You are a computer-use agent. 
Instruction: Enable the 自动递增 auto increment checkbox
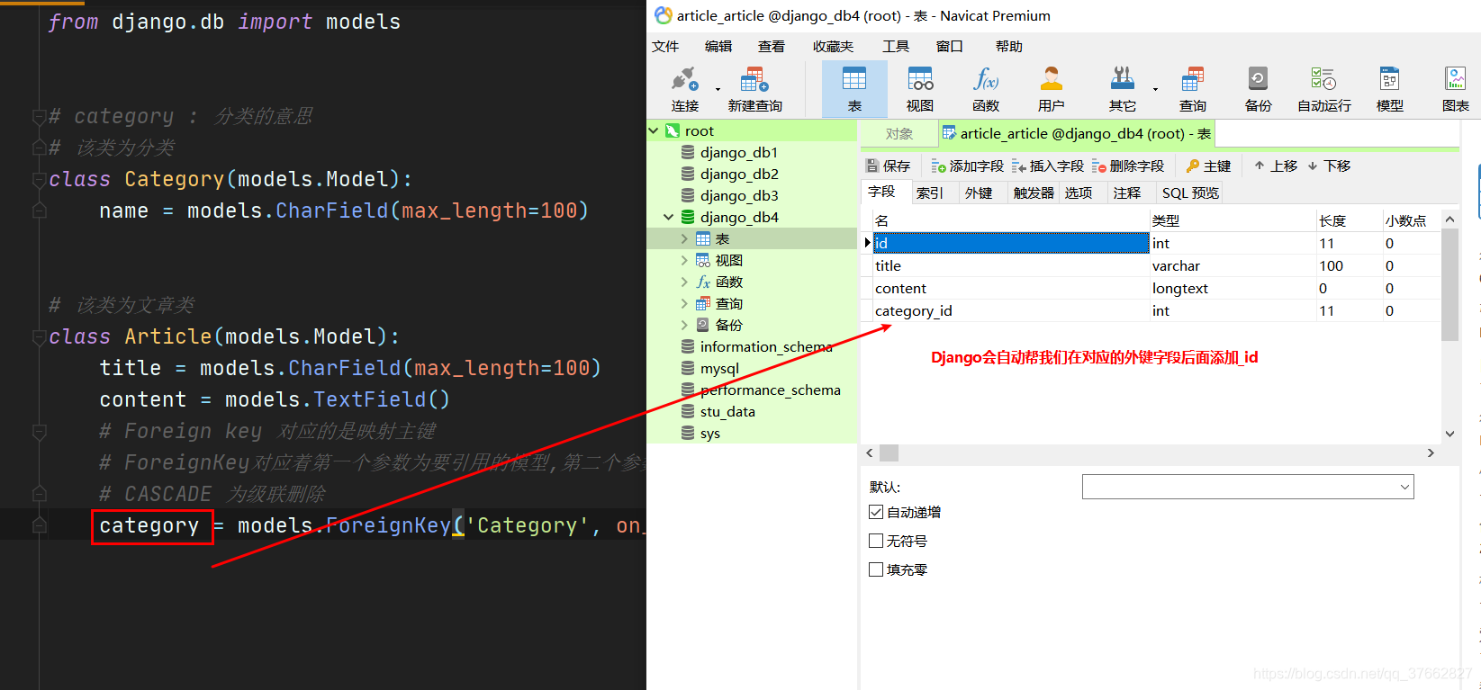click(875, 512)
